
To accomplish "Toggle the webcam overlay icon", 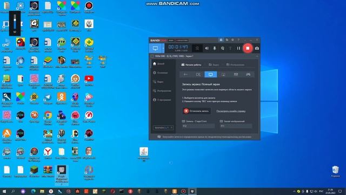I will point(197,48).
